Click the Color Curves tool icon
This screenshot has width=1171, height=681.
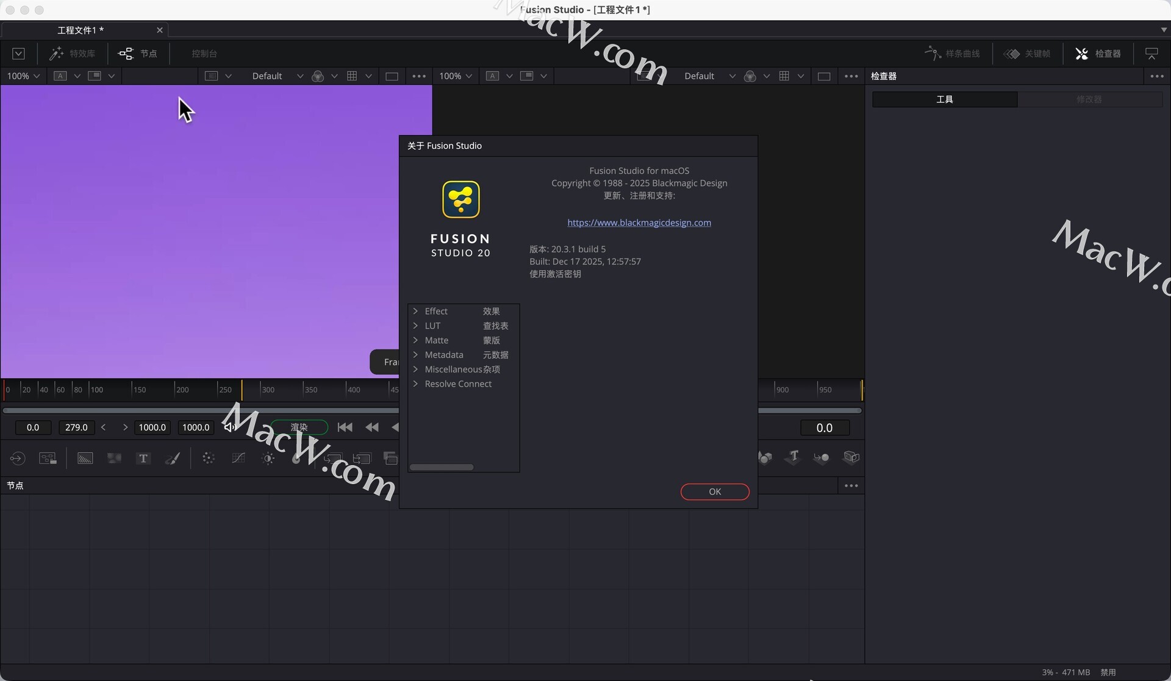[x=238, y=458]
